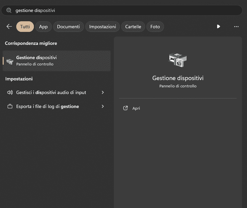The width and height of the screenshot is (247, 208).
Task: Filter results by Cartelle
Action: pyautogui.click(x=133, y=27)
